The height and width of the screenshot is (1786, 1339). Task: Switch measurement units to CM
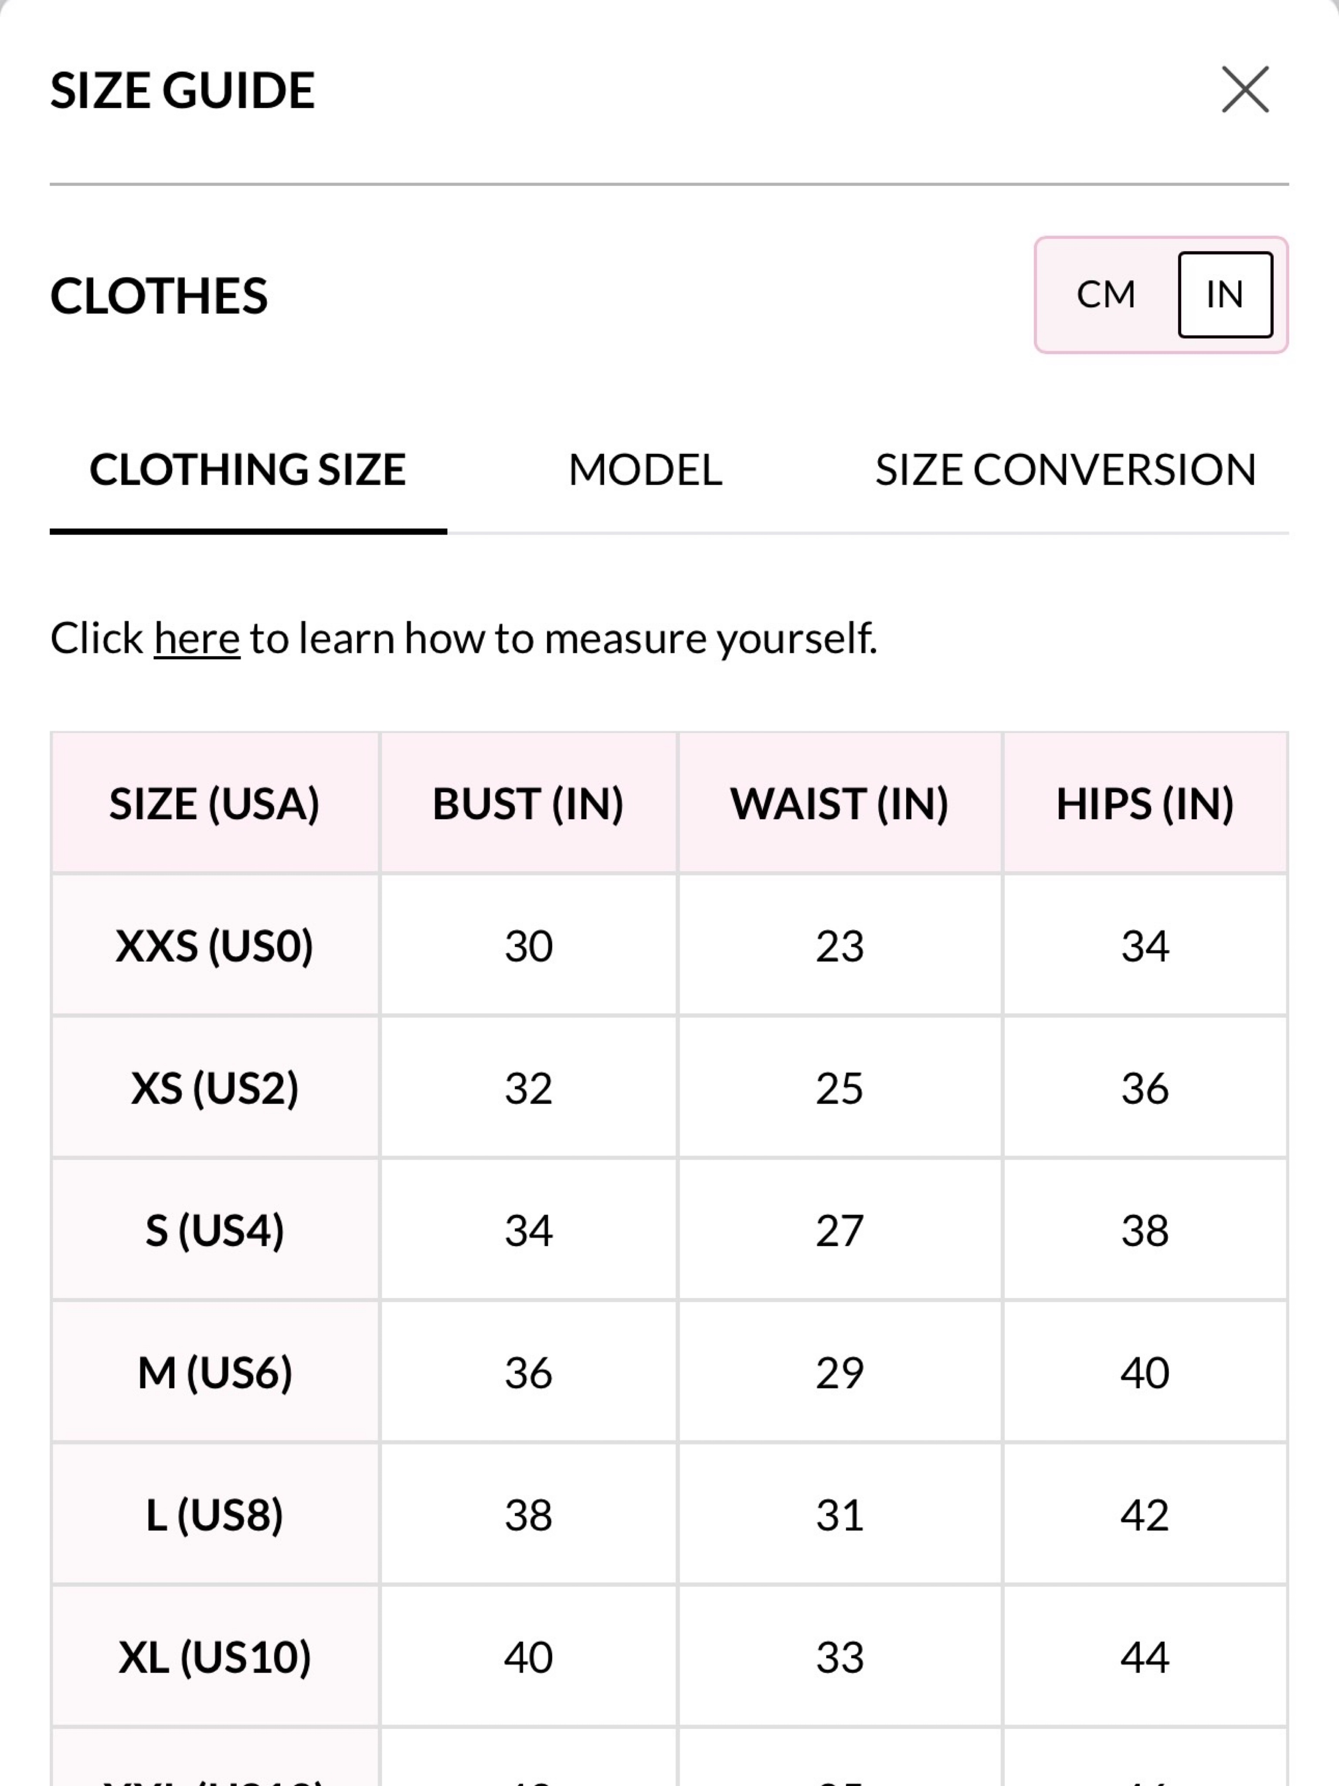[x=1106, y=295]
